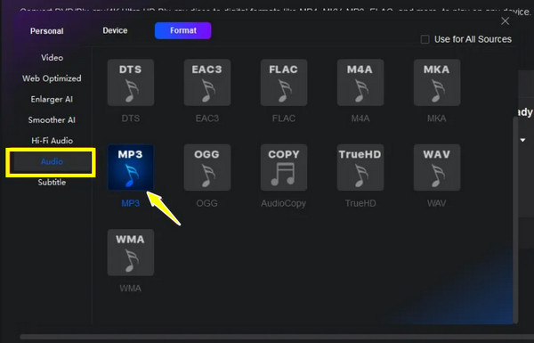The width and height of the screenshot is (534, 343).
Task: Click the M4A label below its icon
Action: pos(360,118)
